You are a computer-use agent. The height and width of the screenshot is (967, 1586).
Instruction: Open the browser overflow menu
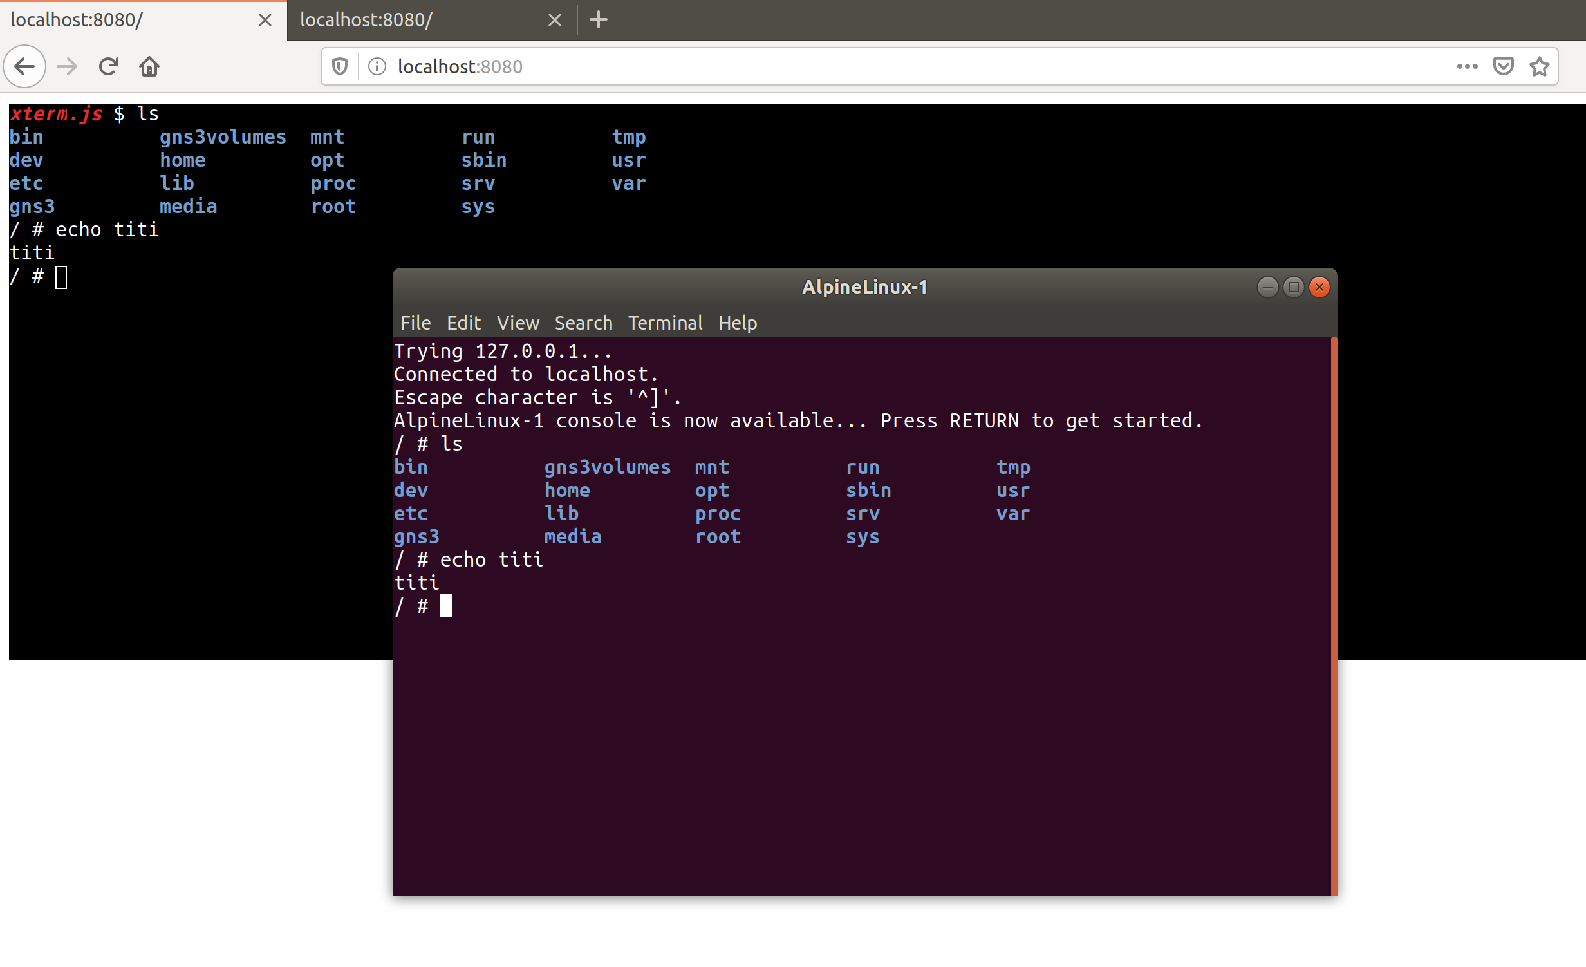coord(1467,66)
